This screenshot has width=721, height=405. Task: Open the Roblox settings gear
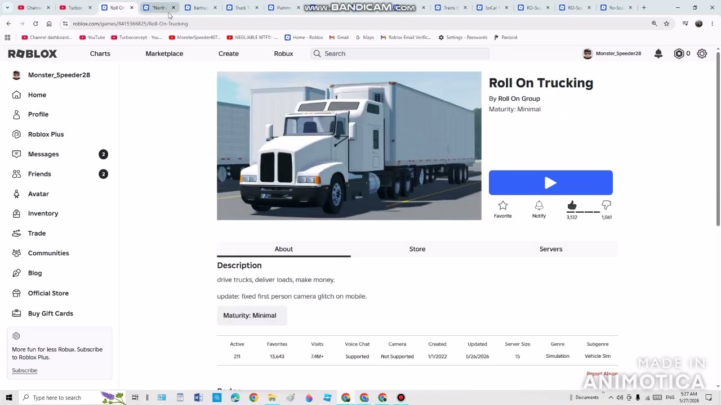(x=702, y=53)
